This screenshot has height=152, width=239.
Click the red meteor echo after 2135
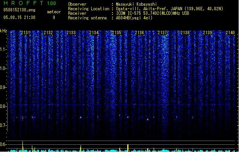[128, 117]
